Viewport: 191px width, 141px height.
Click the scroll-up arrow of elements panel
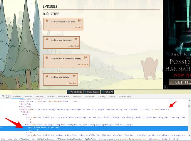pos(189,100)
